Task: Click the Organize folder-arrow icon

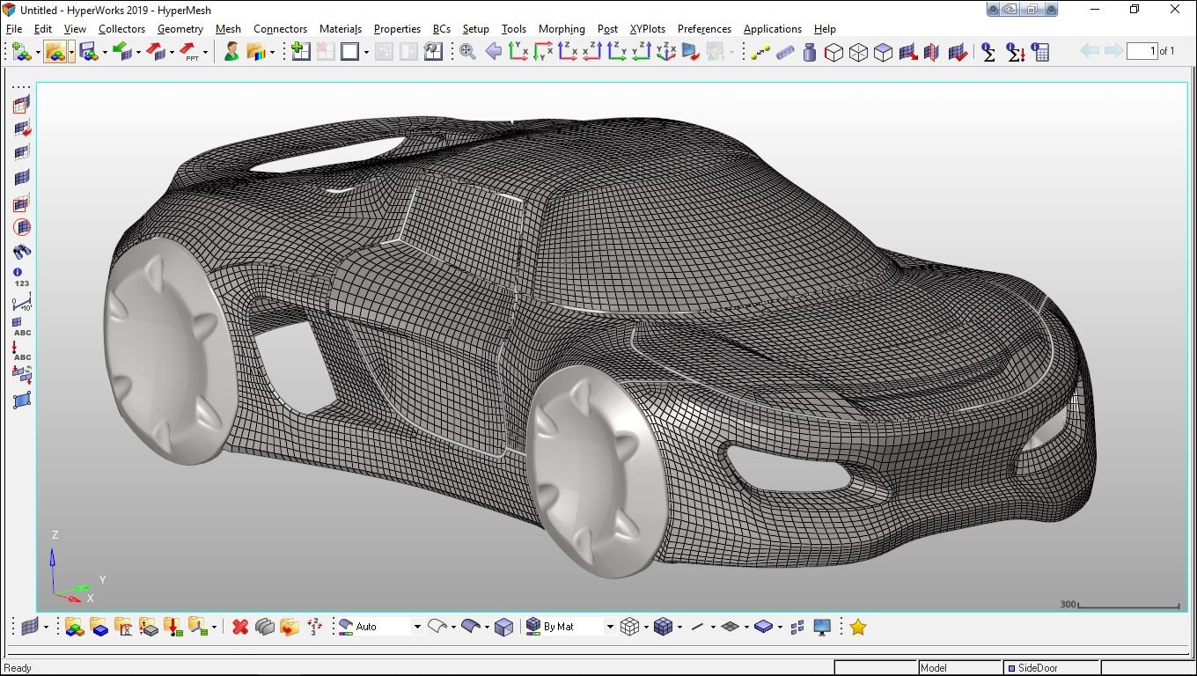Action: tap(289, 627)
